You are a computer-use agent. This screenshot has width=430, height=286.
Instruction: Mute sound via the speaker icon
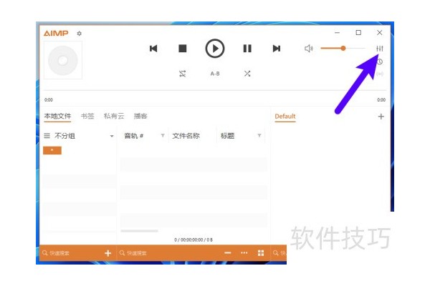[x=308, y=49]
